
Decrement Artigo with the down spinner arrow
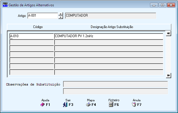(61, 17)
